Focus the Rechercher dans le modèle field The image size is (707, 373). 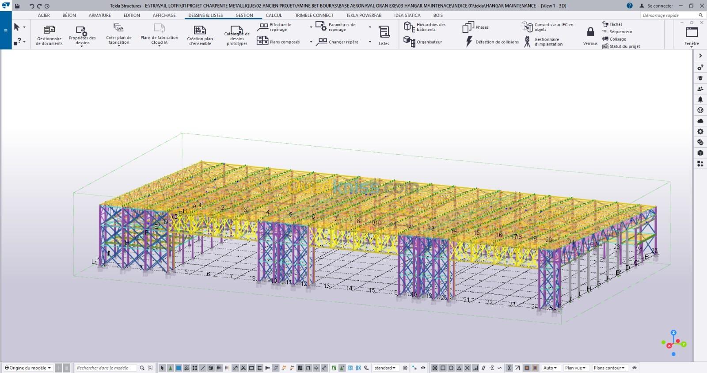pos(106,368)
